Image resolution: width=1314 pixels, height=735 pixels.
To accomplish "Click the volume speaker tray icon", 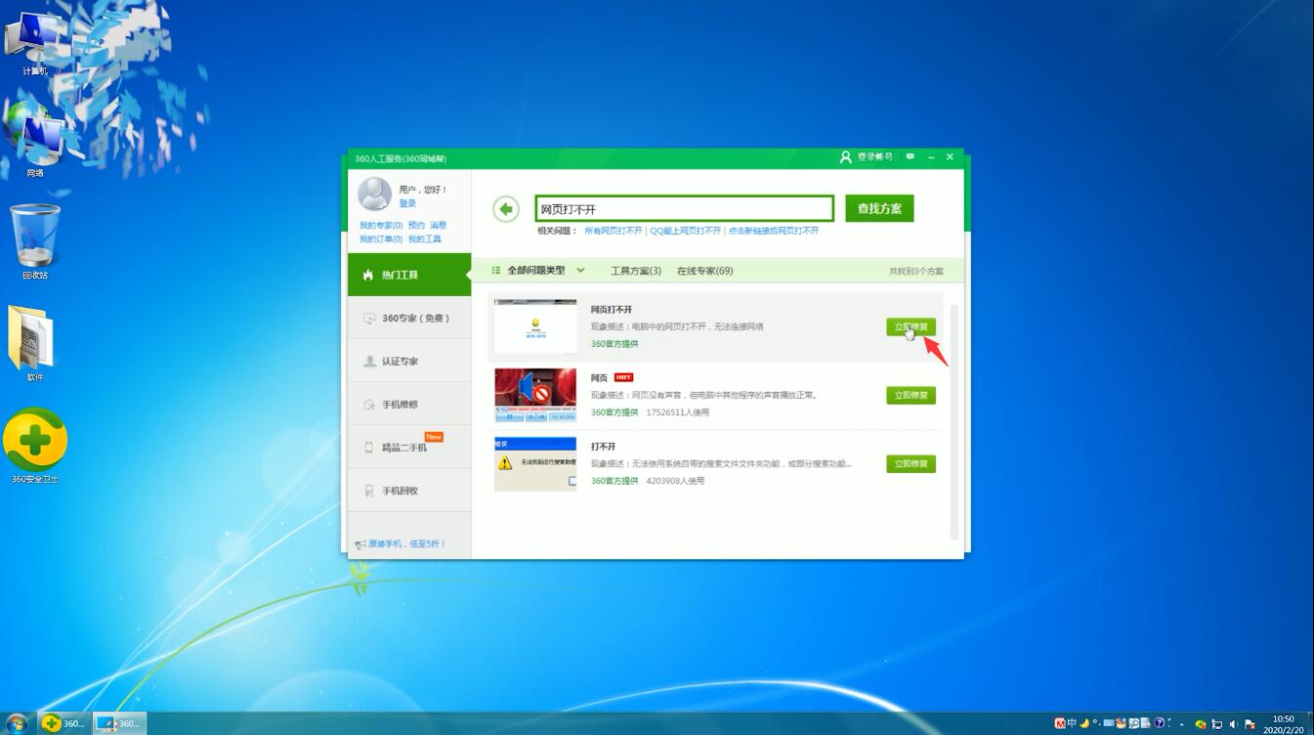I will (1233, 724).
